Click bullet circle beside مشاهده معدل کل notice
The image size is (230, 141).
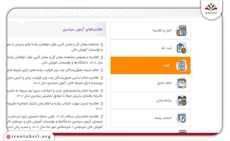tap(101, 45)
